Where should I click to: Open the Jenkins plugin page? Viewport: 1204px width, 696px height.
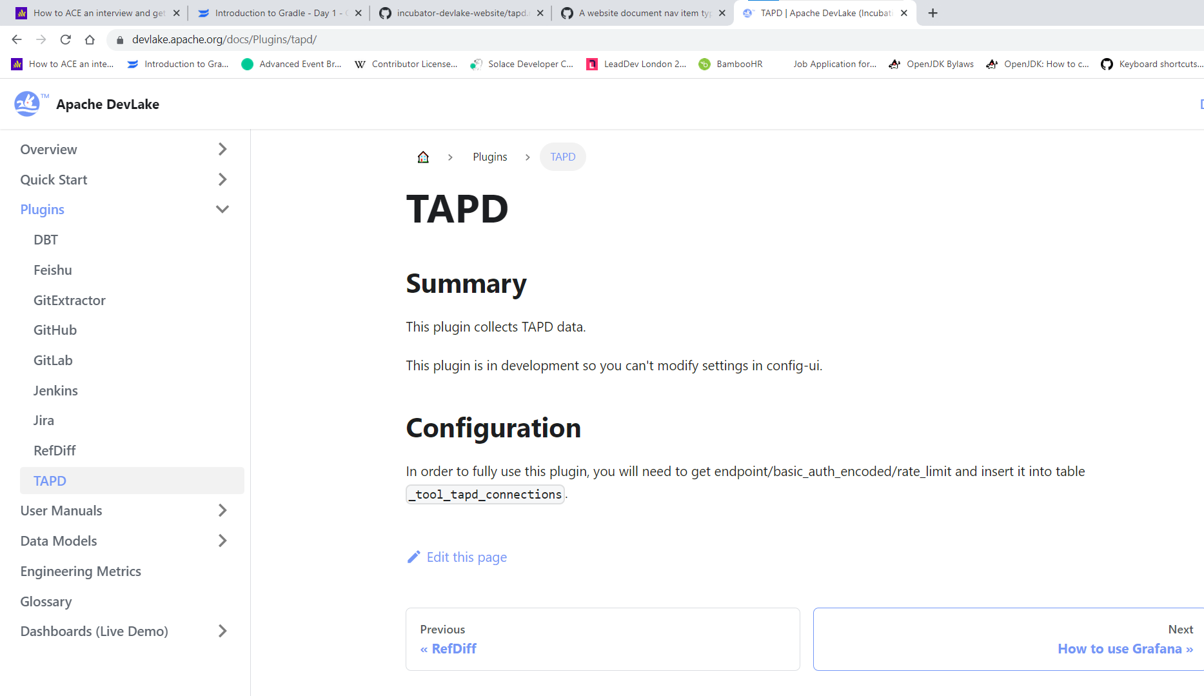pyautogui.click(x=55, y=390)
